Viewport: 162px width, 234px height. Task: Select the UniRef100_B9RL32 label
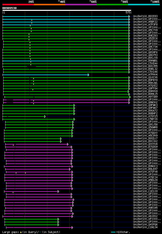145,69
